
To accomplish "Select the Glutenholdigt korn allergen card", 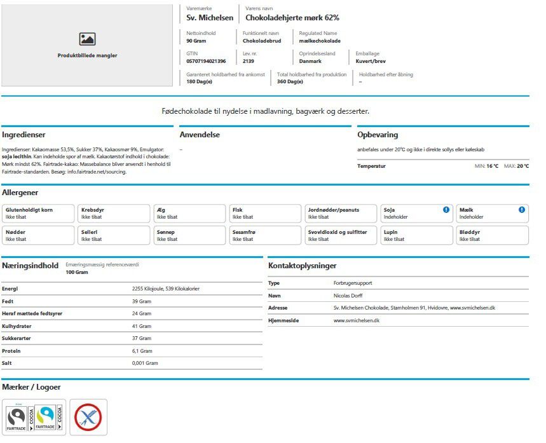I will point(38,214).
